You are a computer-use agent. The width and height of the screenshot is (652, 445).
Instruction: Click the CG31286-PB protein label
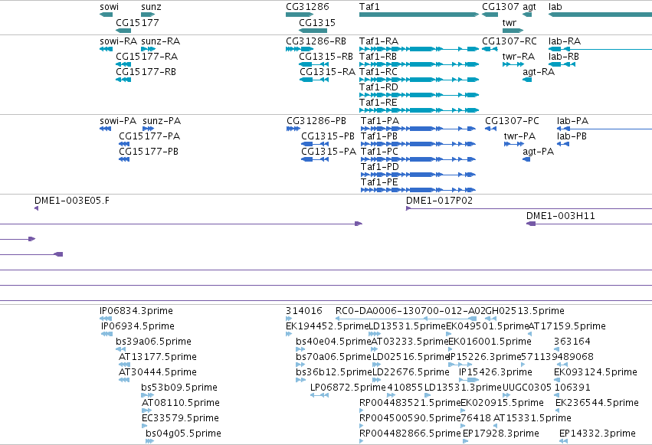[x=316, y=121]
